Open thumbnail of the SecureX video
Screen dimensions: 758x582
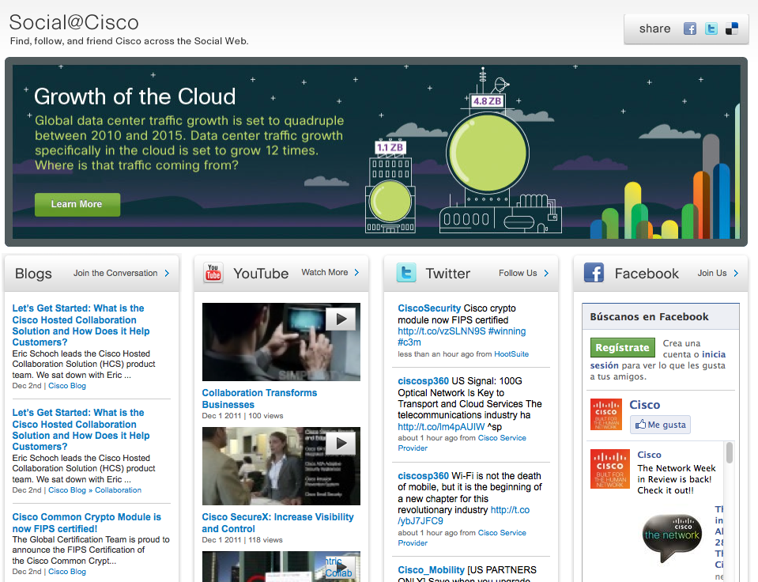click(281, 466)
